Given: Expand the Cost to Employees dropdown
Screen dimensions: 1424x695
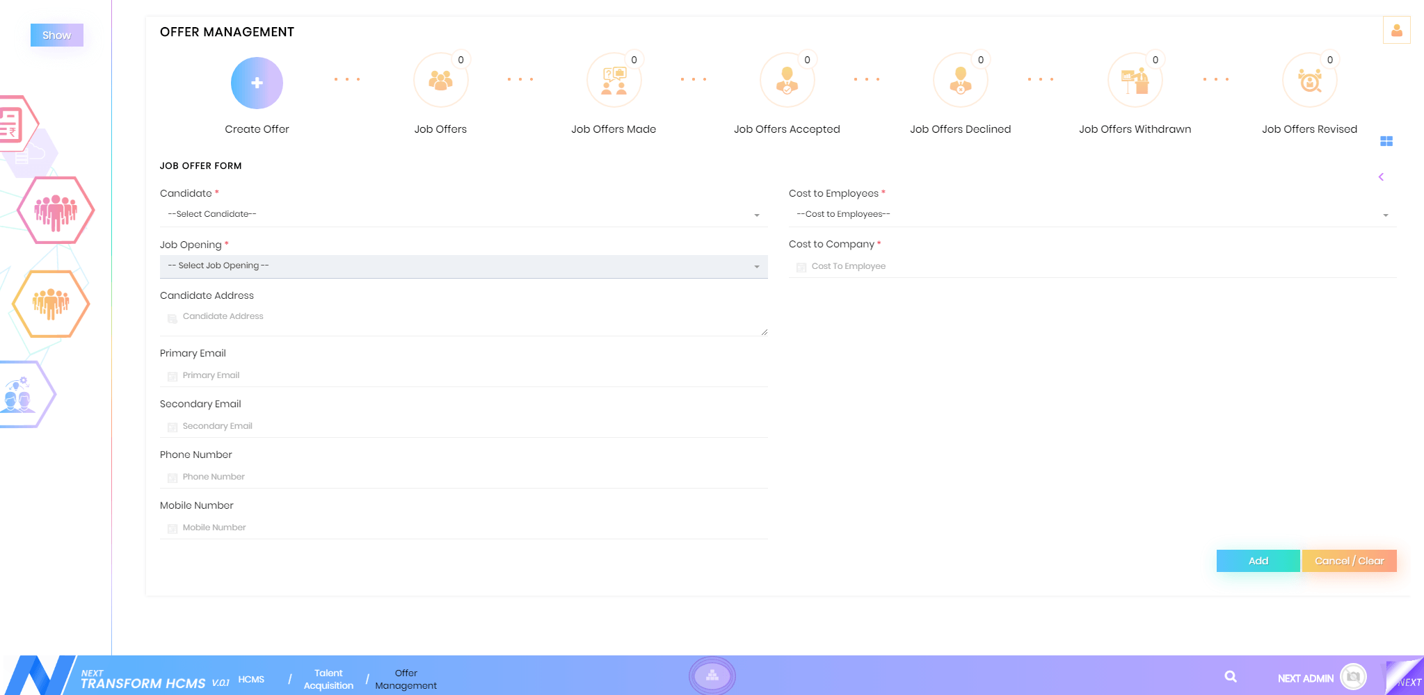Looking at the screenshot, I should [x=1092, y=215].
